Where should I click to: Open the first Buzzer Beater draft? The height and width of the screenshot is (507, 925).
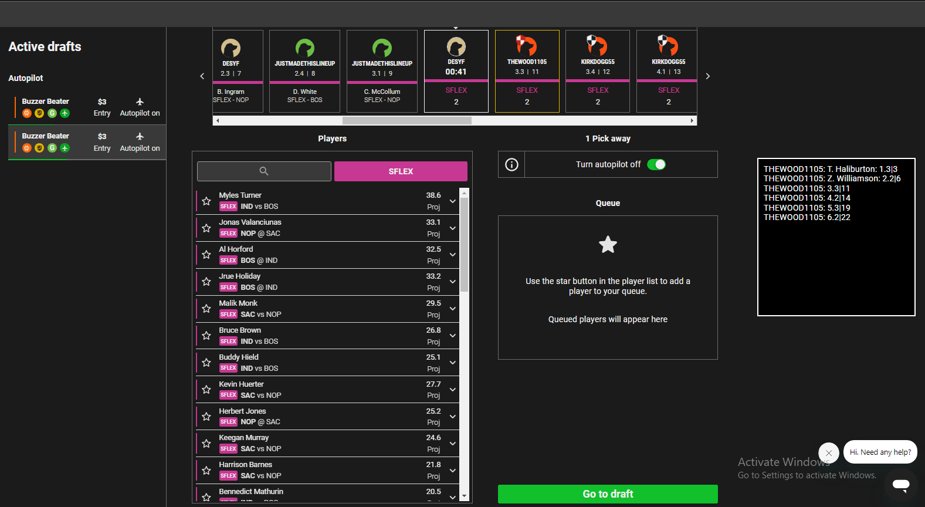87,107
